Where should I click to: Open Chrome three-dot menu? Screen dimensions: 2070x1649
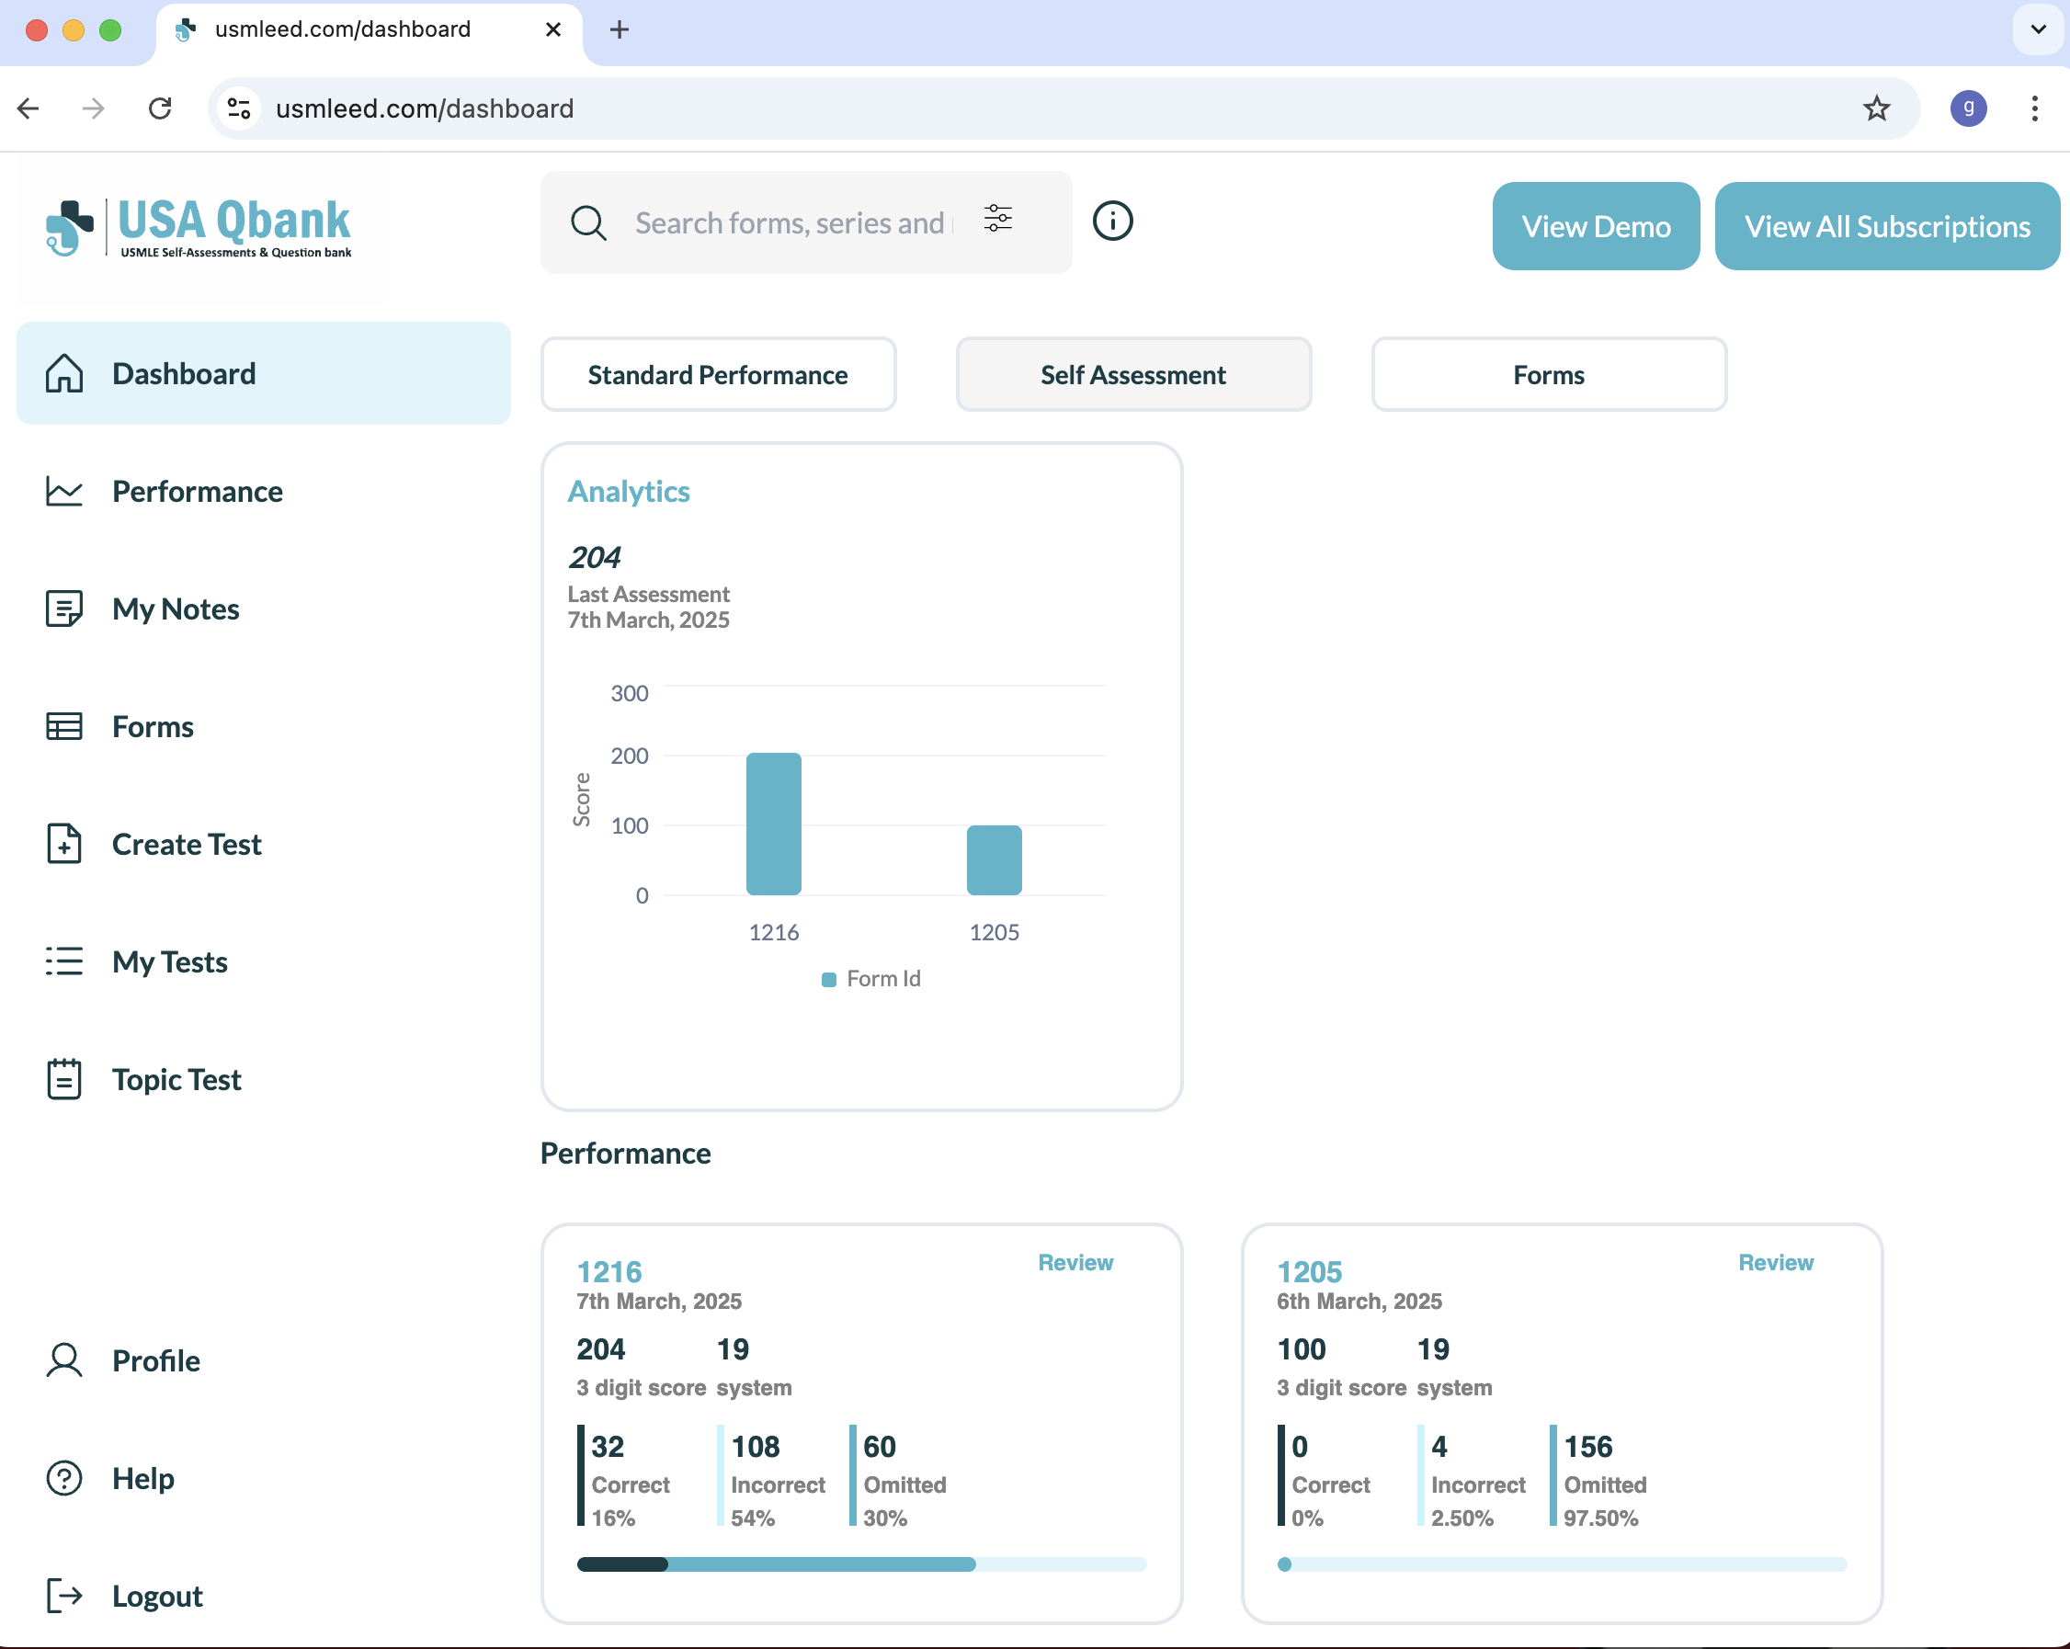click(x=2034, y=108)
